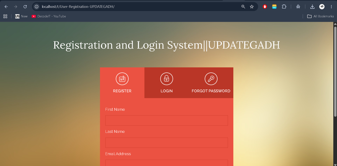Click the Email Address label
The width and height of the screenshot is (337, 166).
118,154
